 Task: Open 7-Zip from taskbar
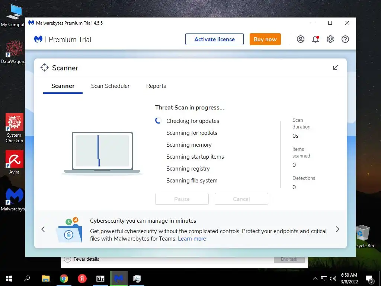(x=100, y=279)
